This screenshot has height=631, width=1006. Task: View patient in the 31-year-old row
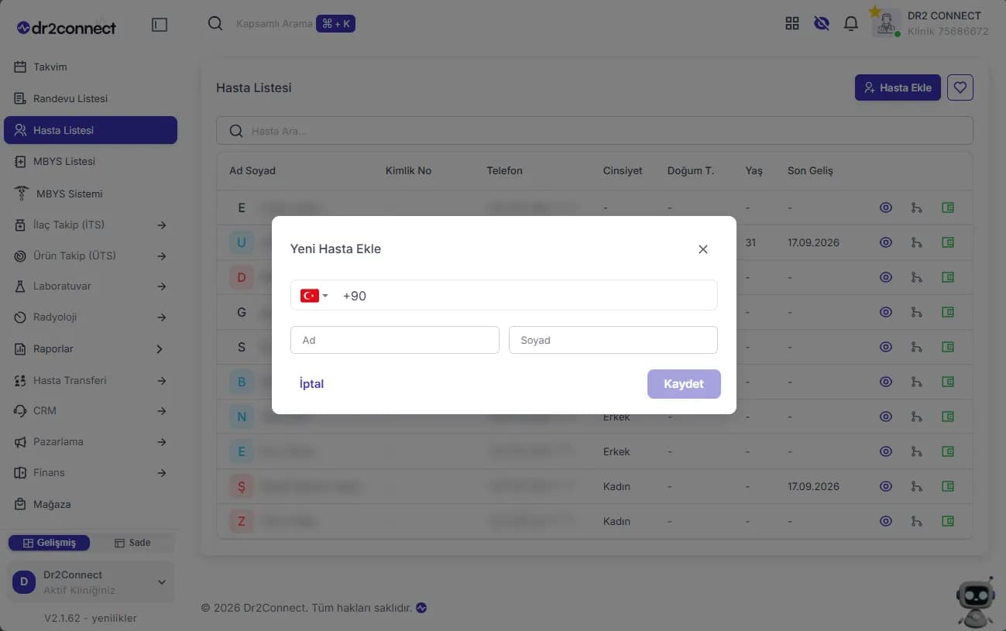(886, 242)
